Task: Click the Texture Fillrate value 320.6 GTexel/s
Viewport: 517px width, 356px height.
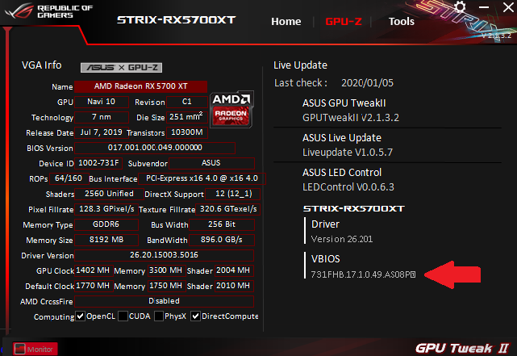Action: (227, 209)
